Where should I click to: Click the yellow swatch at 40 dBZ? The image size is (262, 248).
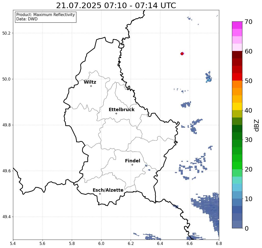(237, 106)
